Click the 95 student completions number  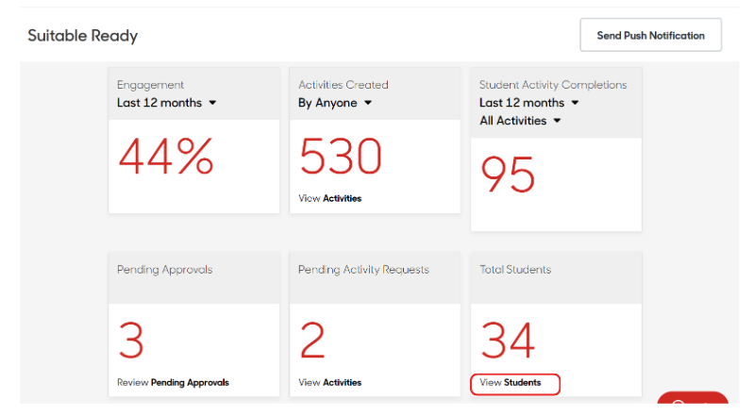(508, 175)
